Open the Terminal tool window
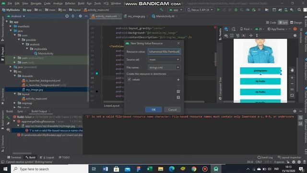 coord(14,157)
